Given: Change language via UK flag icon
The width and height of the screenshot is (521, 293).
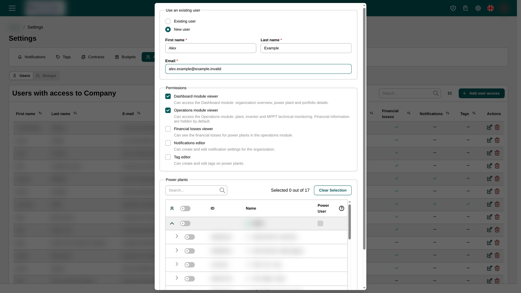Looking at the screenshot, I should click(491, 8).
